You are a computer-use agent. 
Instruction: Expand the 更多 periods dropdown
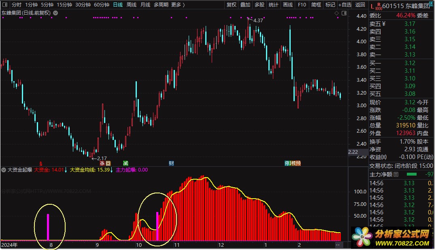pos(178,5)
